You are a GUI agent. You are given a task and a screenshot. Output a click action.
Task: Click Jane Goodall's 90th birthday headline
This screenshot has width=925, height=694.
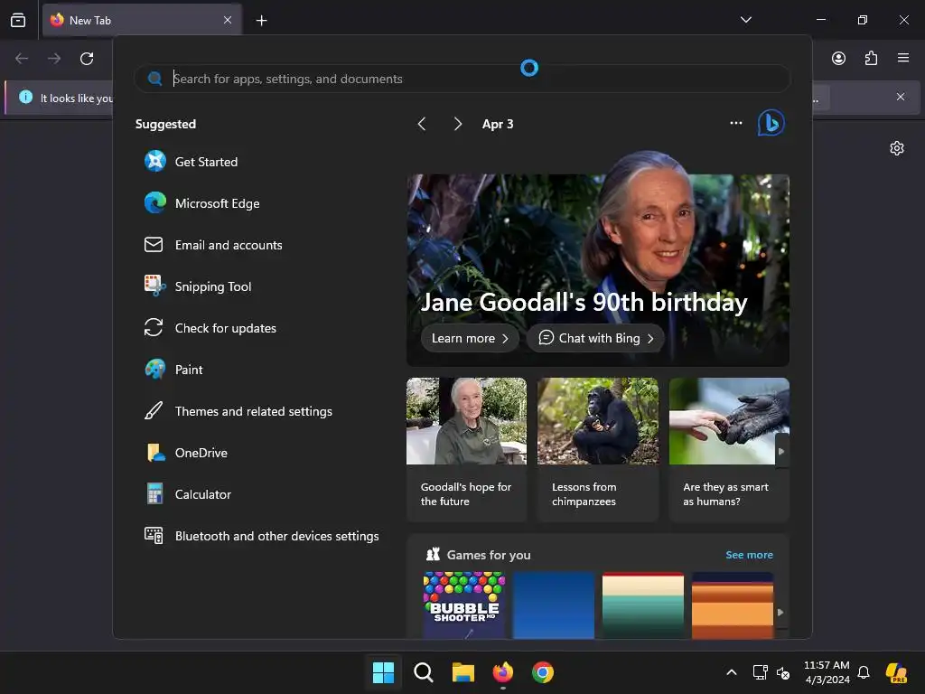(x=584, y=302)
